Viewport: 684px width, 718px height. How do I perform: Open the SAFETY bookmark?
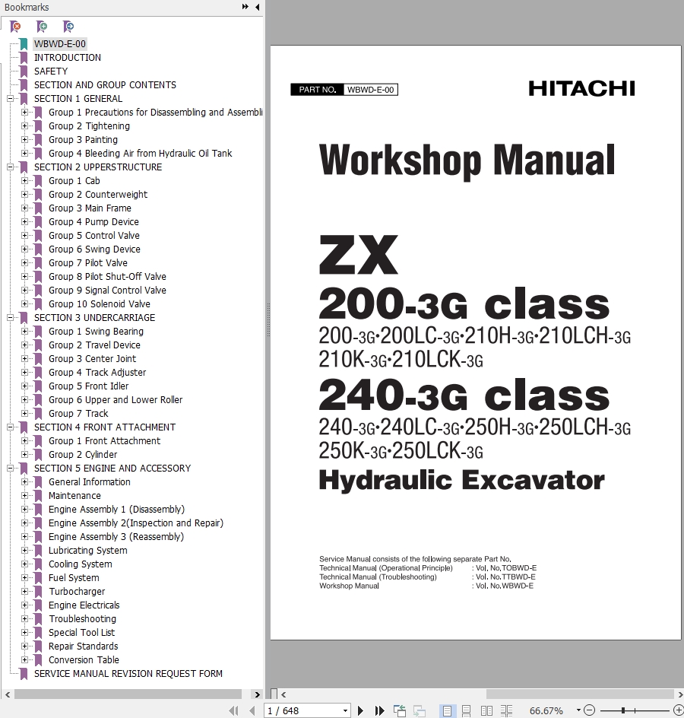click(51, 71)
